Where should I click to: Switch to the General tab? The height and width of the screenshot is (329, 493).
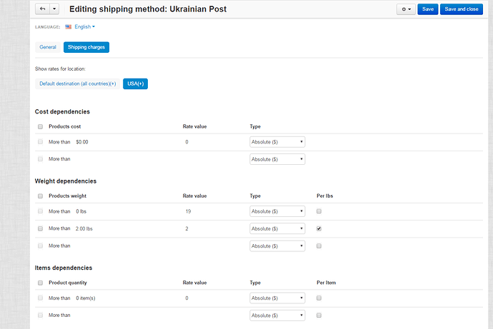[x=48, y=47]
